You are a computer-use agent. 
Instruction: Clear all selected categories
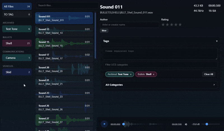tap(208, 74)
